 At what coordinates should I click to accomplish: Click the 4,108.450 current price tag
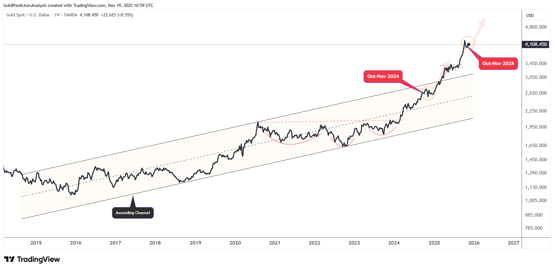[536, 44]
